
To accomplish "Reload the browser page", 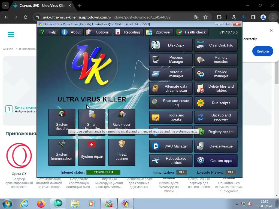I will (x=26, y=17).
